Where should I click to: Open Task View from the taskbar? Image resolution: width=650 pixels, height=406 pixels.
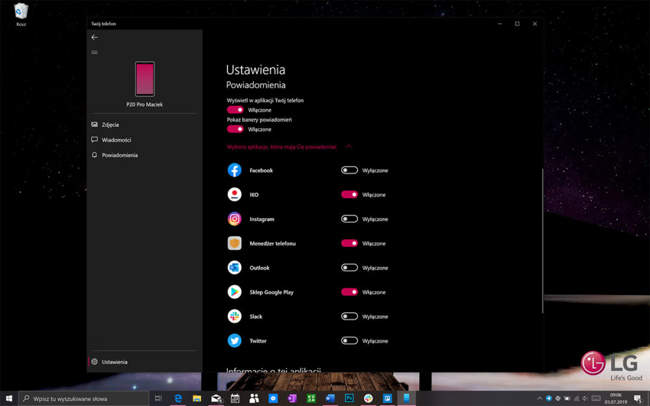pyautogui.click(x=158, y=399)
